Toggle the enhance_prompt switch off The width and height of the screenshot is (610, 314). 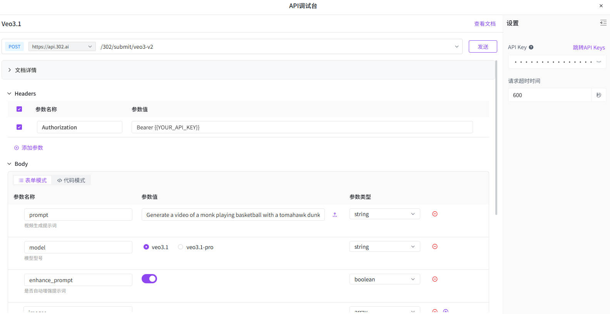(x=149, y=279)
